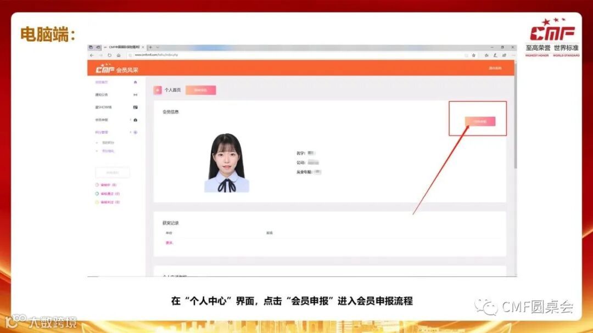This screenshot has width=593, height=333.
Task: Click the 获奖记录 heading
Action: pos(171,223)
